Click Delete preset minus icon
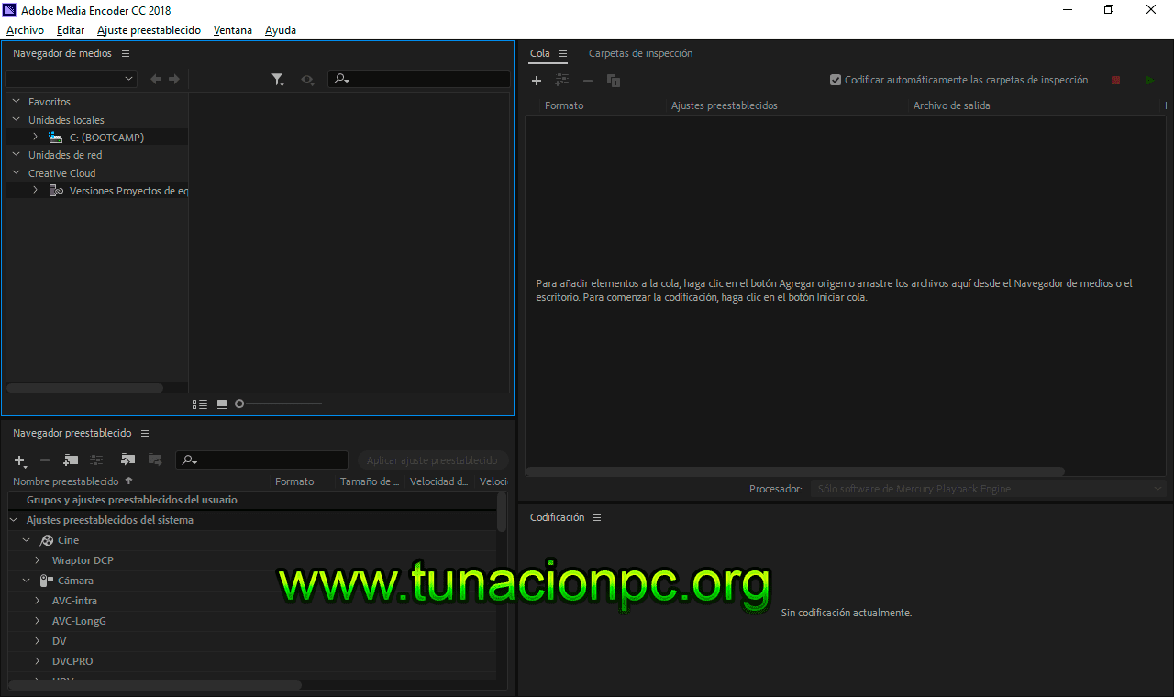This screenshot has height=697, width=1174. (x=44, y=460)
